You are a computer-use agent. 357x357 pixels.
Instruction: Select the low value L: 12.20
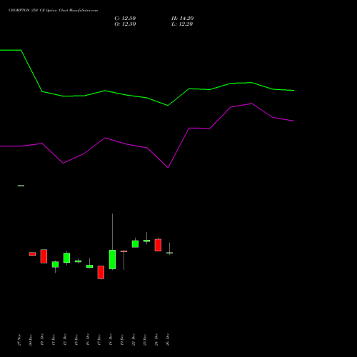tap(182, 24)
